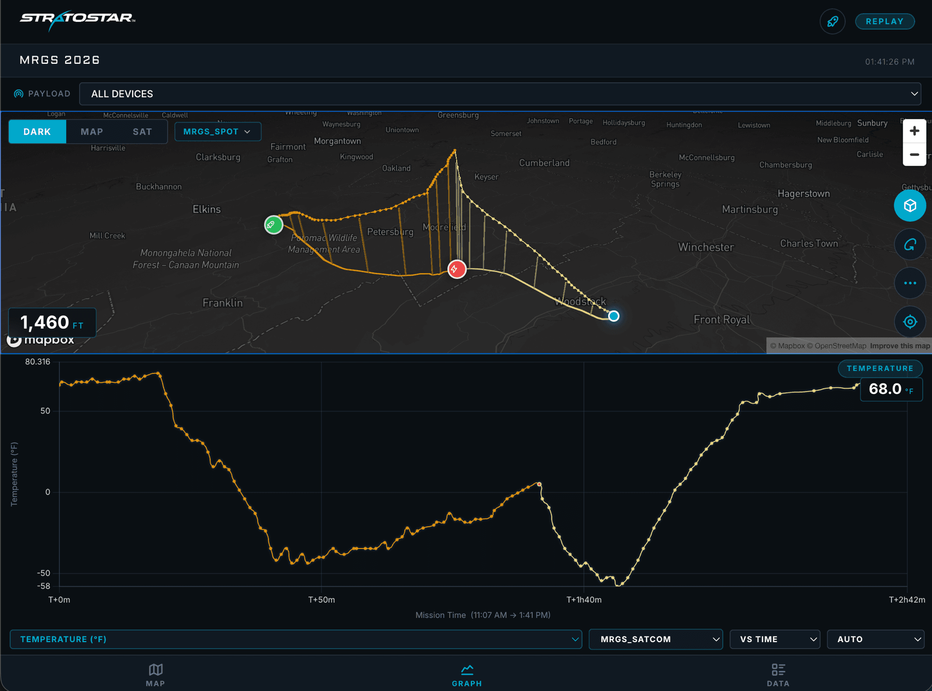Click the Mission Time caption
This screenshot has height=691, width=932.
483,615
